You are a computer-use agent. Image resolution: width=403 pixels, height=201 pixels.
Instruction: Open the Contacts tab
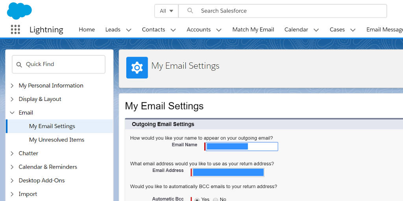click(153, 29)
